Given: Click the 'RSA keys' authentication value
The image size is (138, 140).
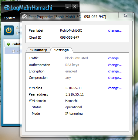Looking at the screenshot, I should click(72, 65).
